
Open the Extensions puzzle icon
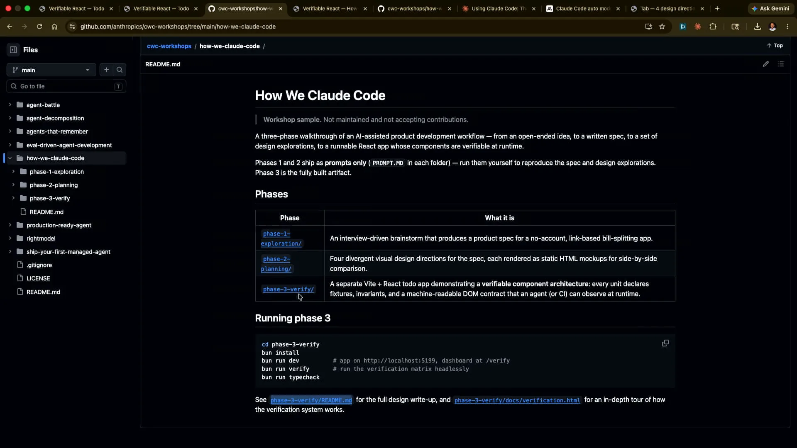point(713,27)
